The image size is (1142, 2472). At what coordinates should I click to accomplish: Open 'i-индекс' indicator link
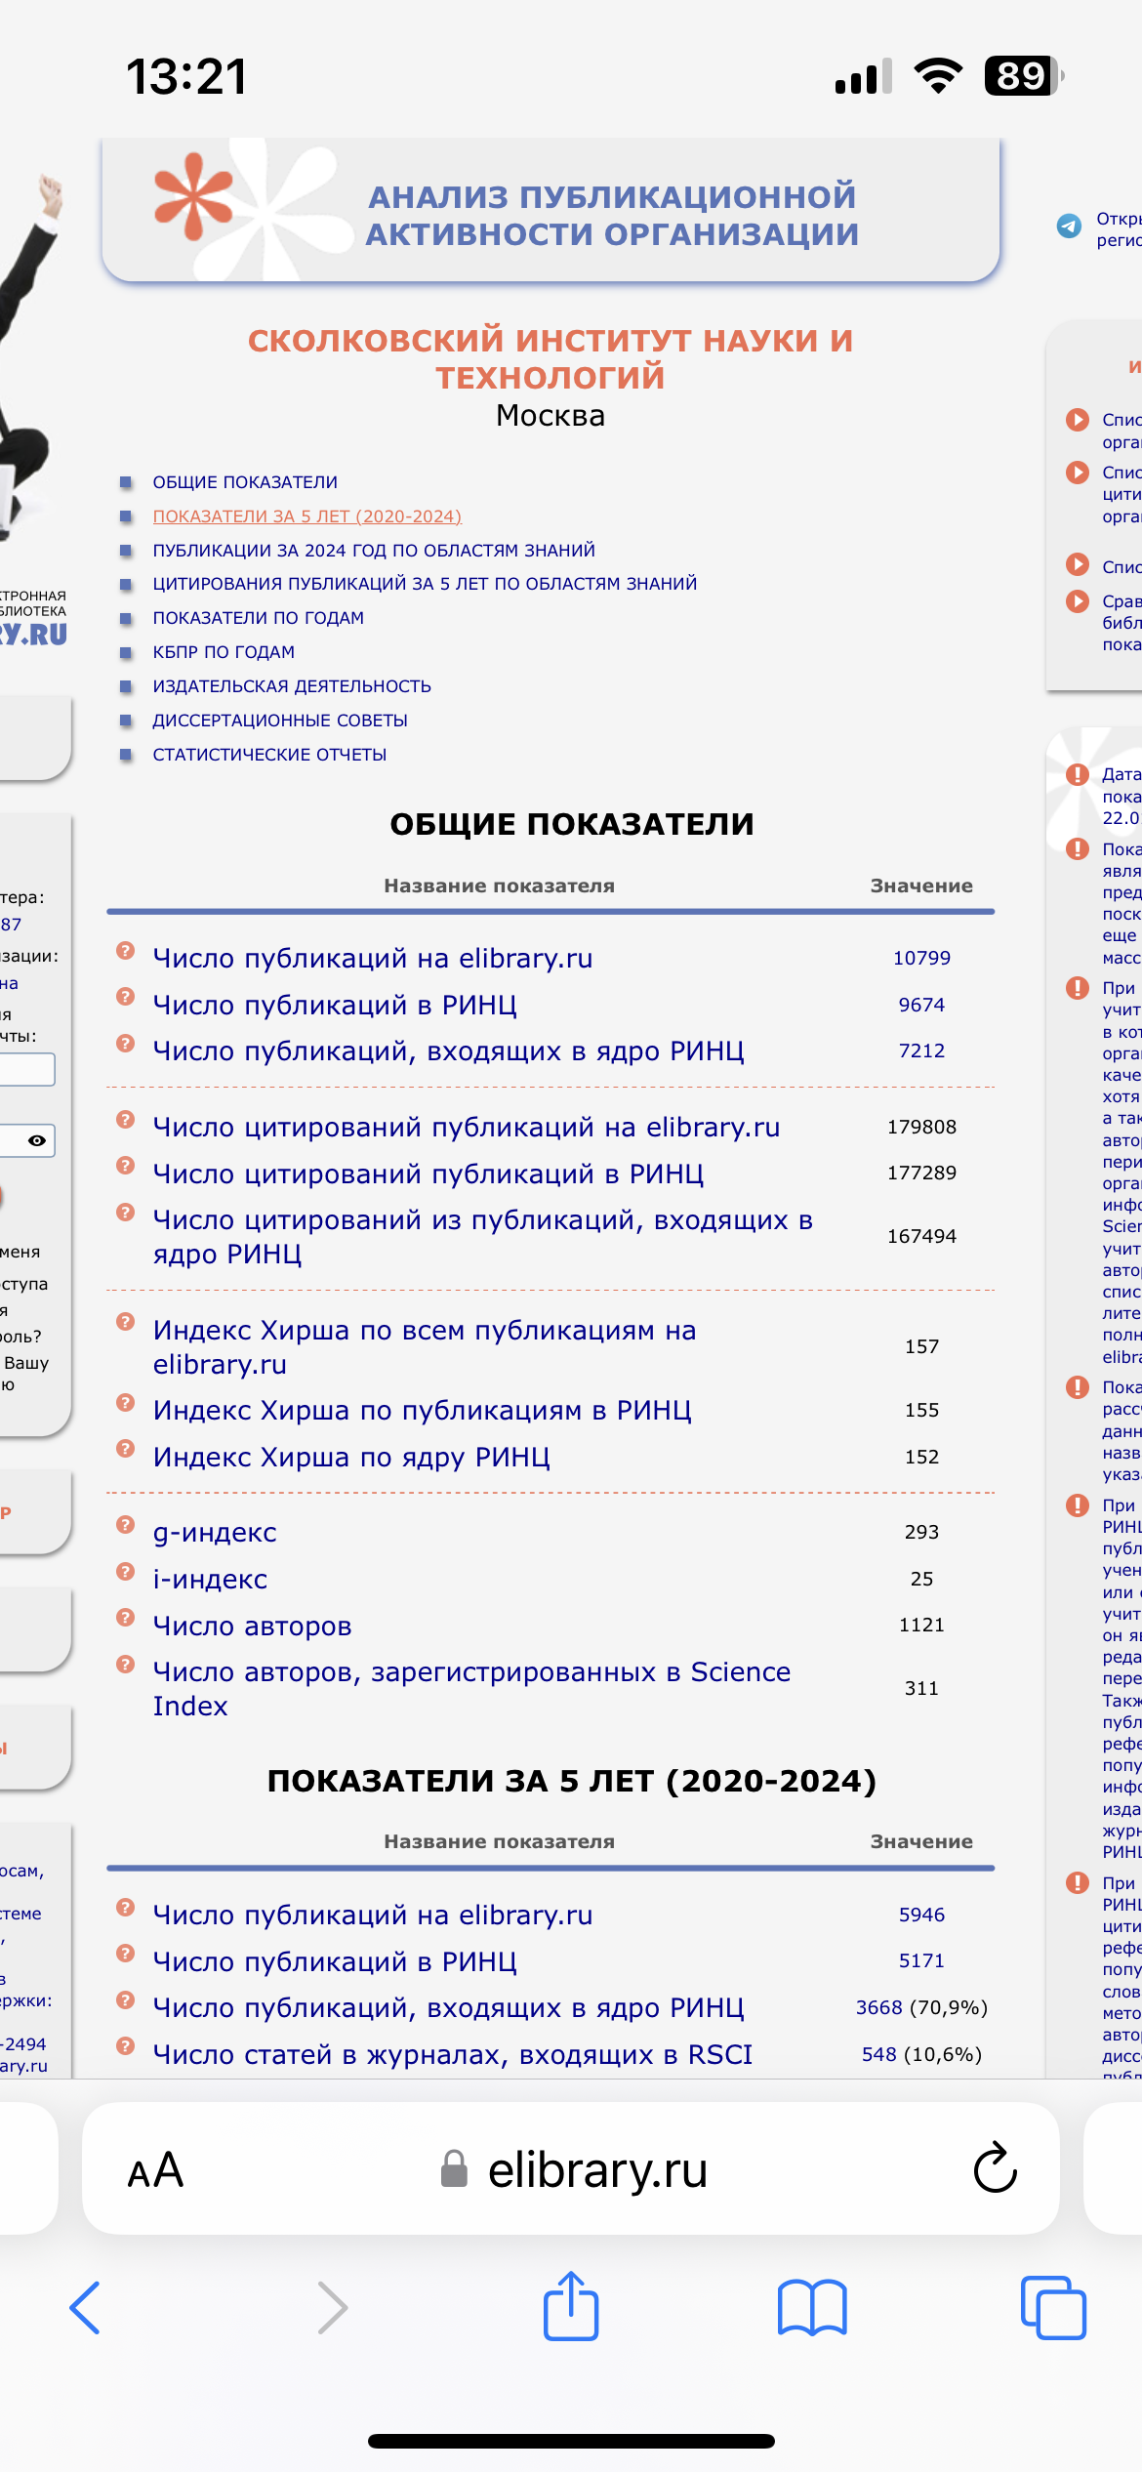coord(210,1579)
